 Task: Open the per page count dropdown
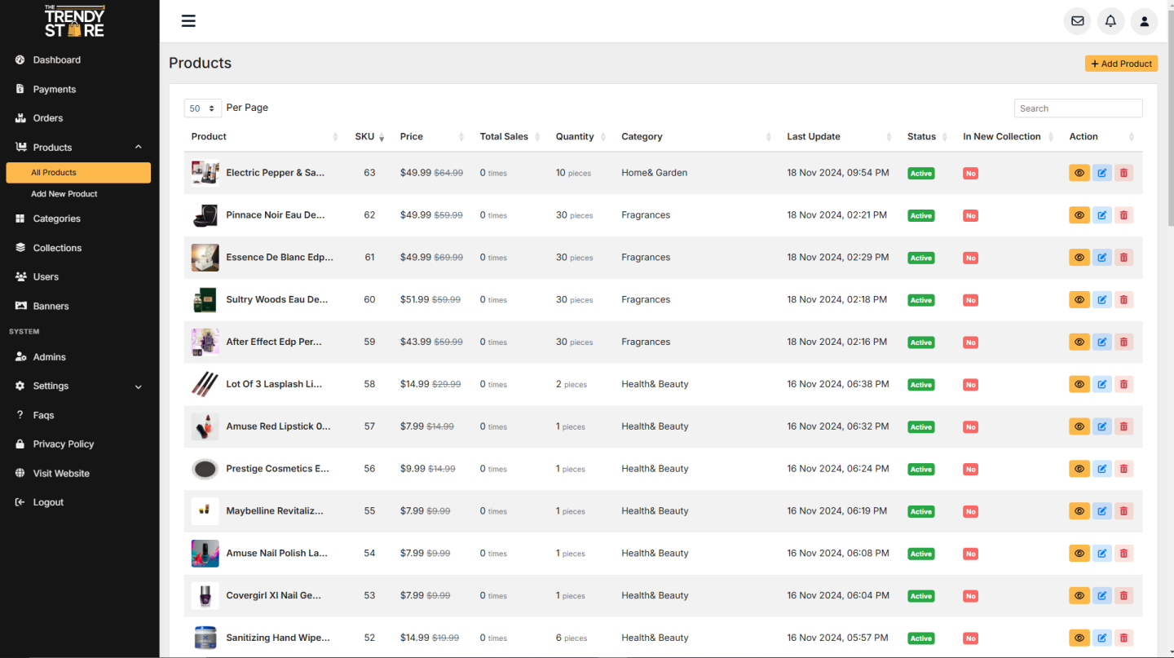[202, 108]
